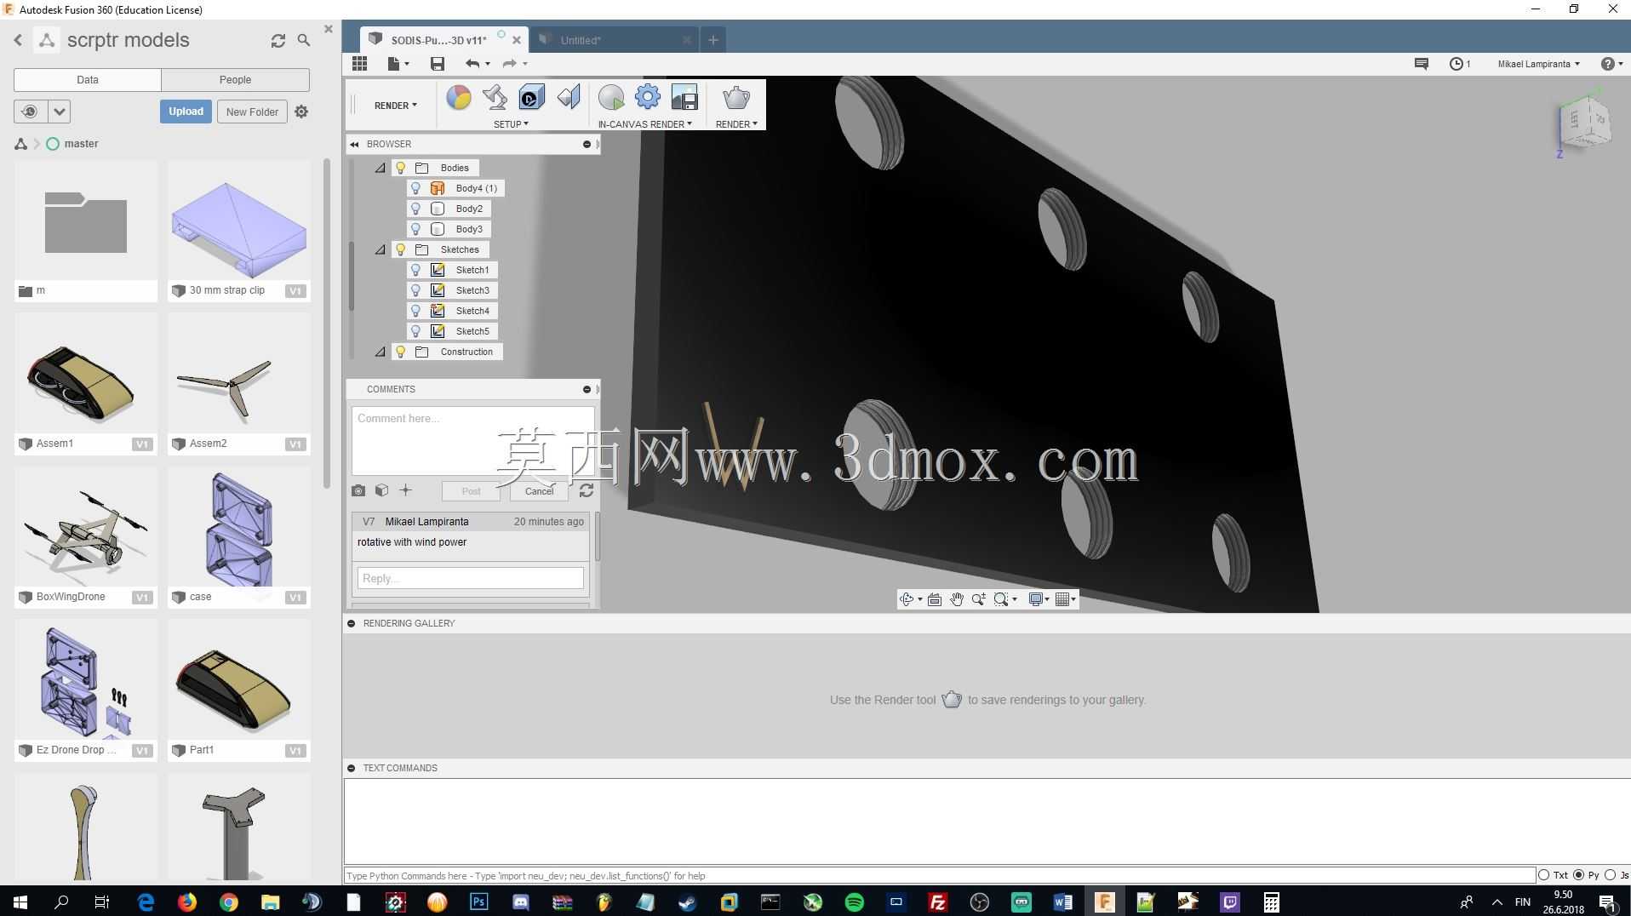
Task: Cancel the comment
Action: (x=539, y=491)
